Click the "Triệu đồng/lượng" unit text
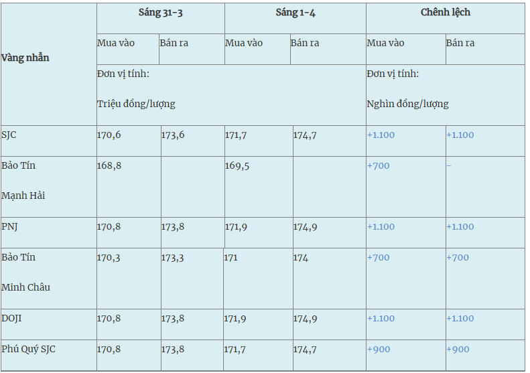The height and width of the screenshot is (373, 530). (x=136, y=104)
